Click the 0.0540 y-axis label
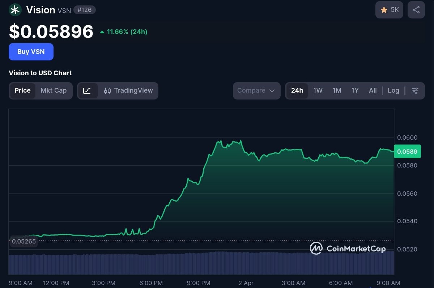434x288 pixels. 407,221
